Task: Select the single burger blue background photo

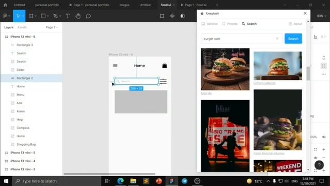Action: 277,66
